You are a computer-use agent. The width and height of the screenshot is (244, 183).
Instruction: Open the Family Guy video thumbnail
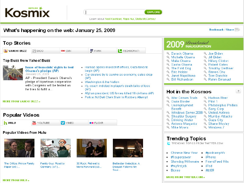click(56, 148)
